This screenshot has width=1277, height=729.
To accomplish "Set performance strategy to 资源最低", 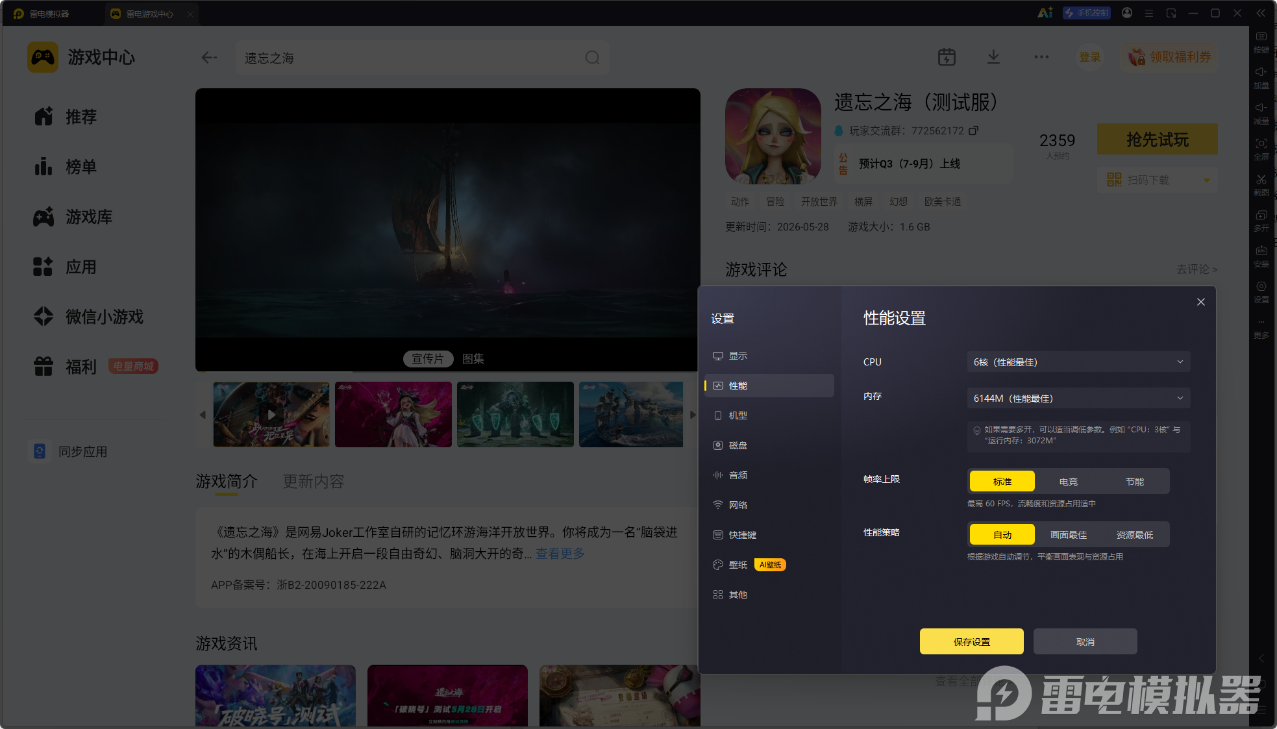I will click(1135, 534).
